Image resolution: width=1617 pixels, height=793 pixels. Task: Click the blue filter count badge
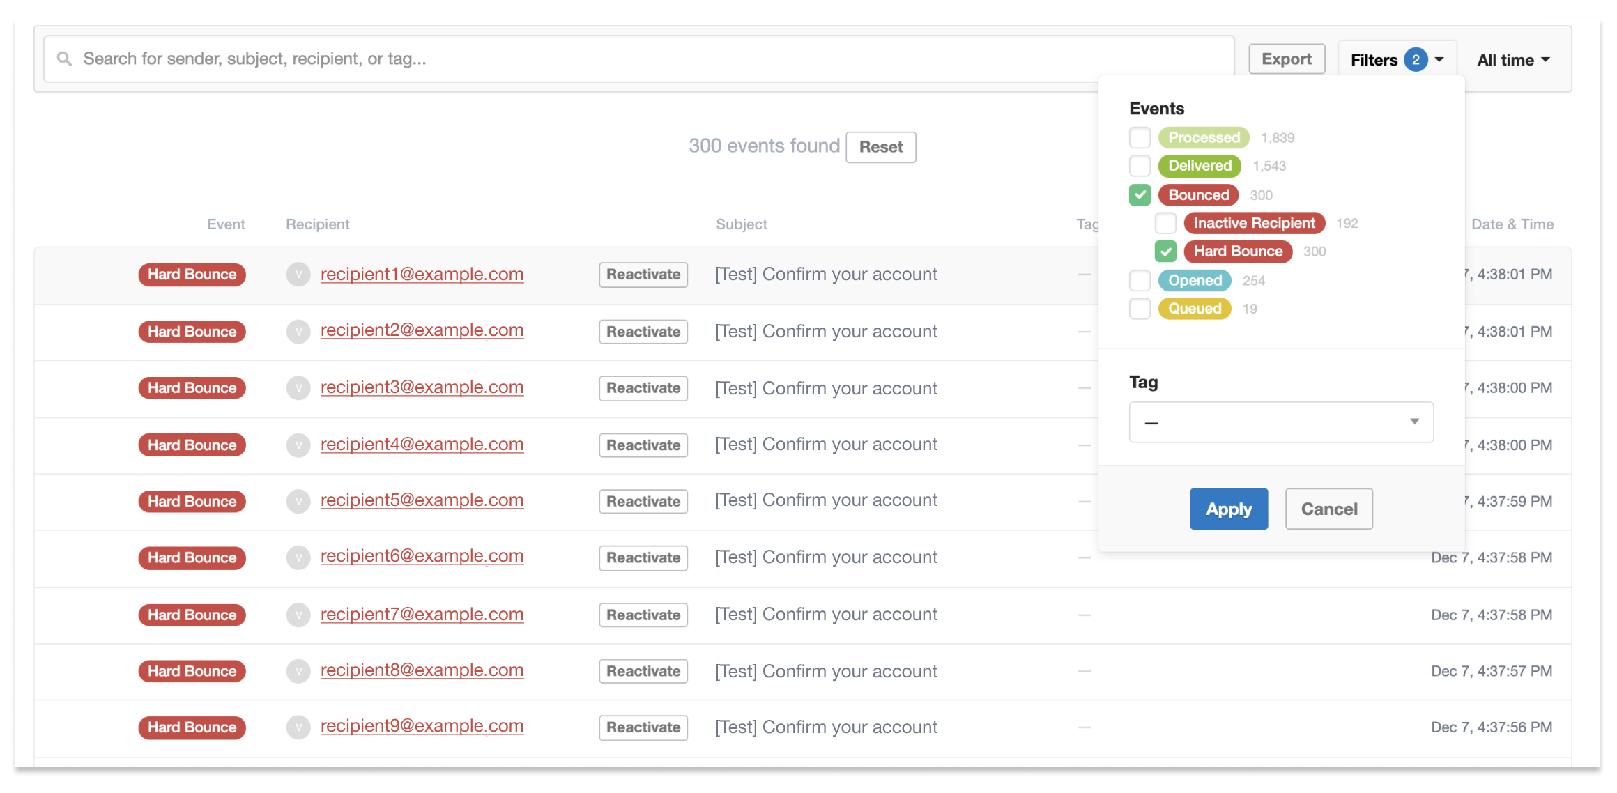point(1416,60)
